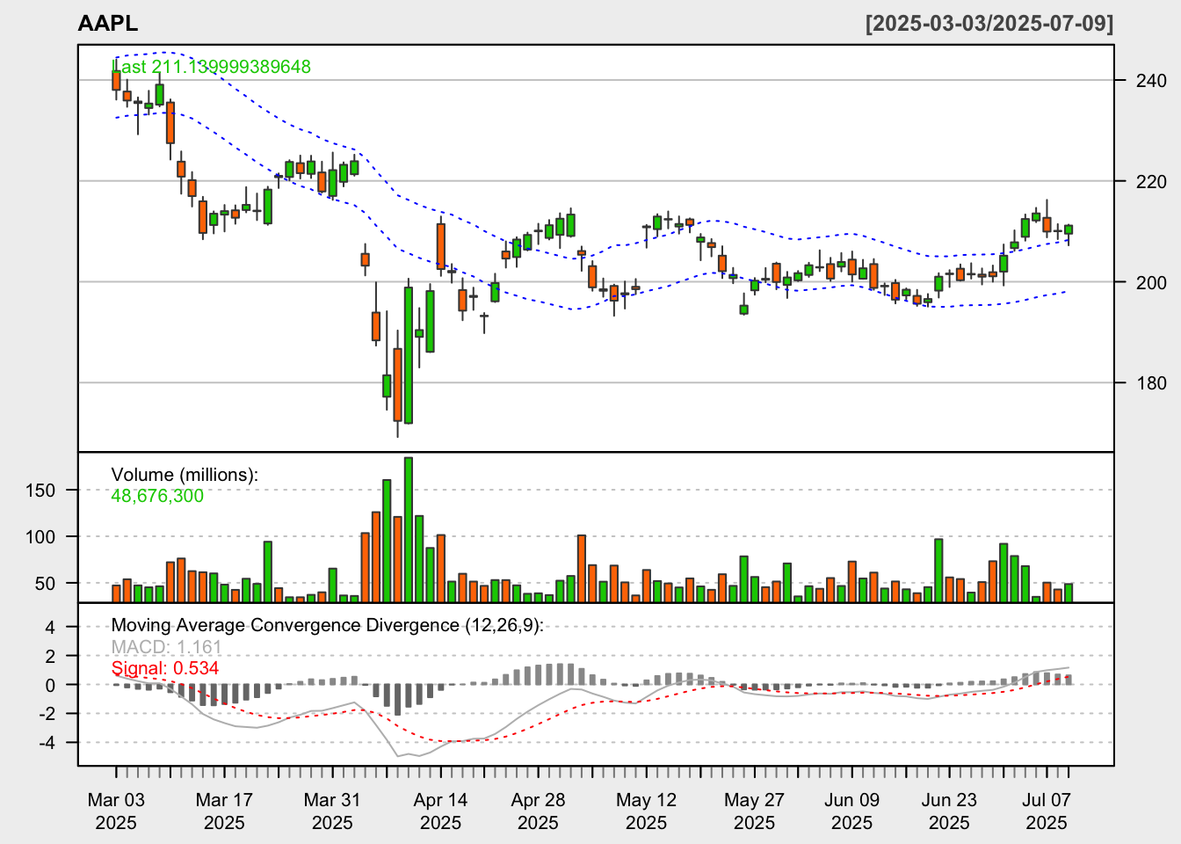The height and width of the screenshot is (844, 1181).
Task: Click the 220 price axis label
Action: click(x=1151, y=182)
